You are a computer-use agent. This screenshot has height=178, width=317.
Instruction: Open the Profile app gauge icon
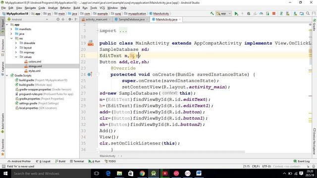point(261,13)
